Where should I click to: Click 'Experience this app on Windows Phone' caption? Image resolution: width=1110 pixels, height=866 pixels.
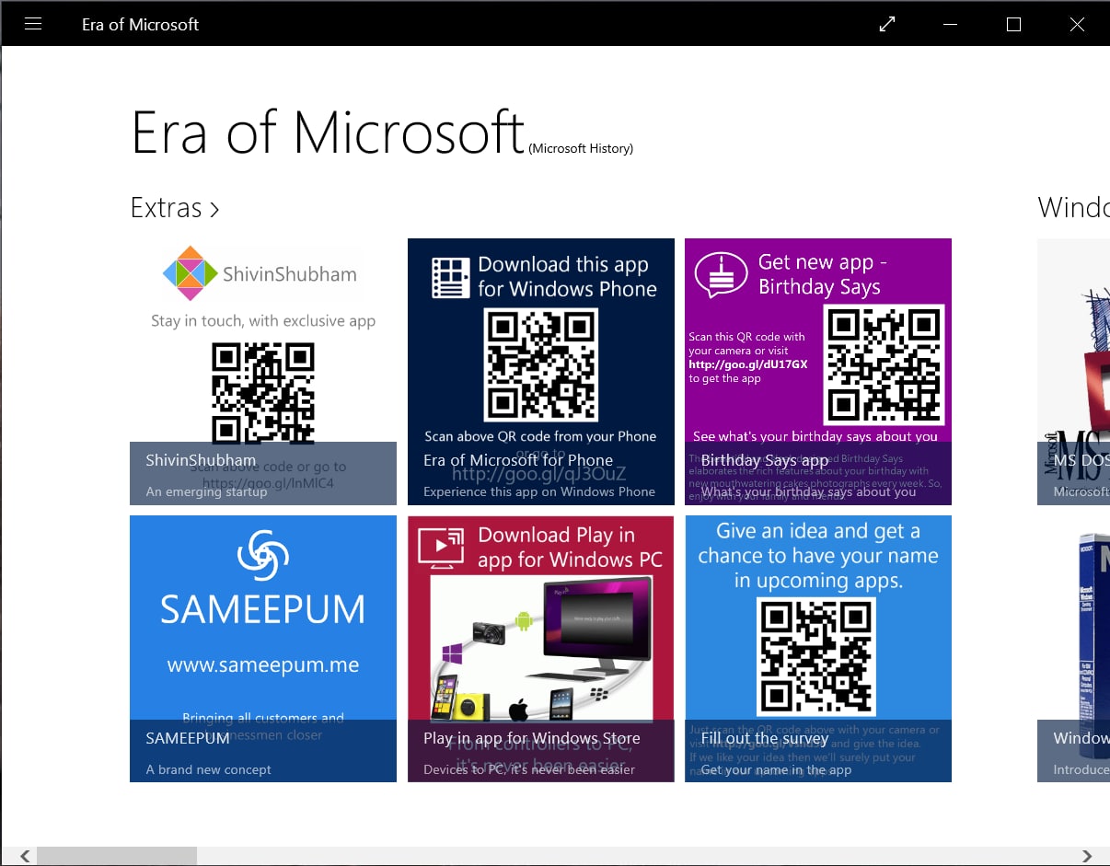click(539, 491)
